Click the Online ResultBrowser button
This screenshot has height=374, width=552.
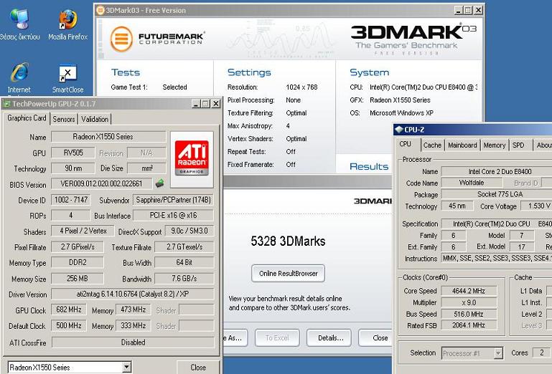tap(289, 274)
